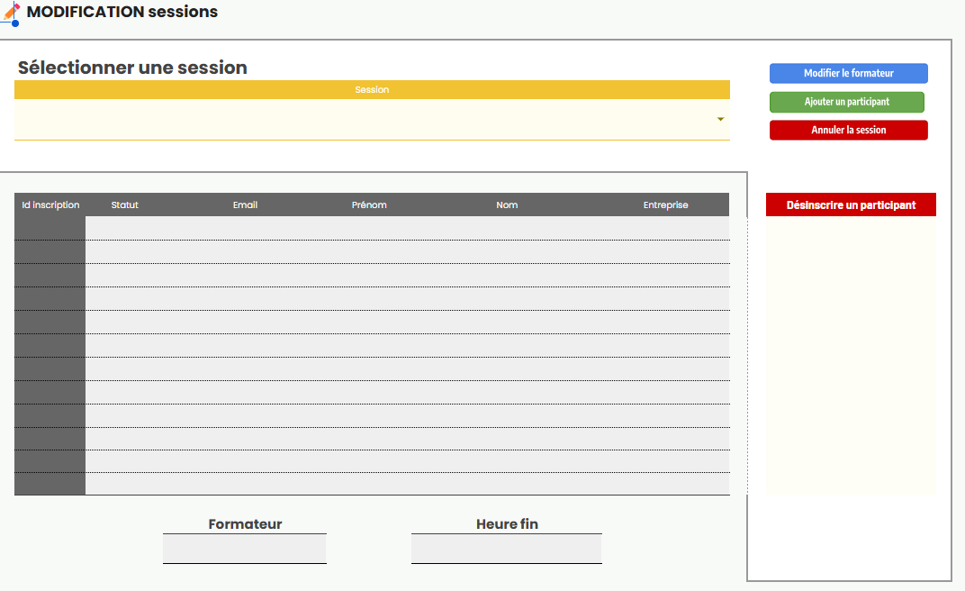The image size is (965, 591).
Task: Click the Statut column header
Action: click(x=124, y=205)
